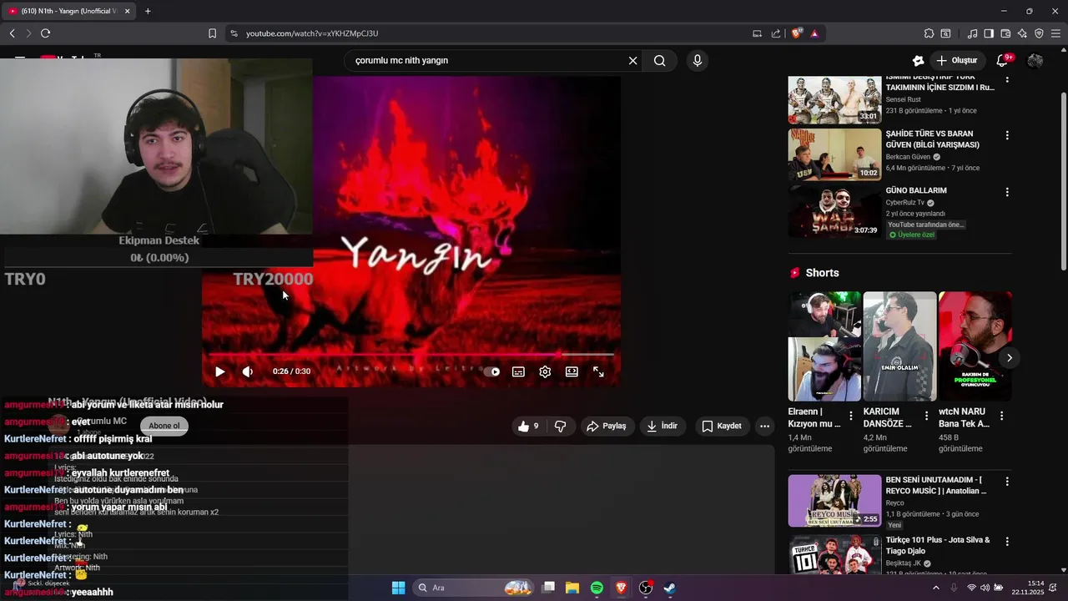This screenshot has width=1068, height=601.
Task: Go back in the browser
Action: click(x=12, y=33)
